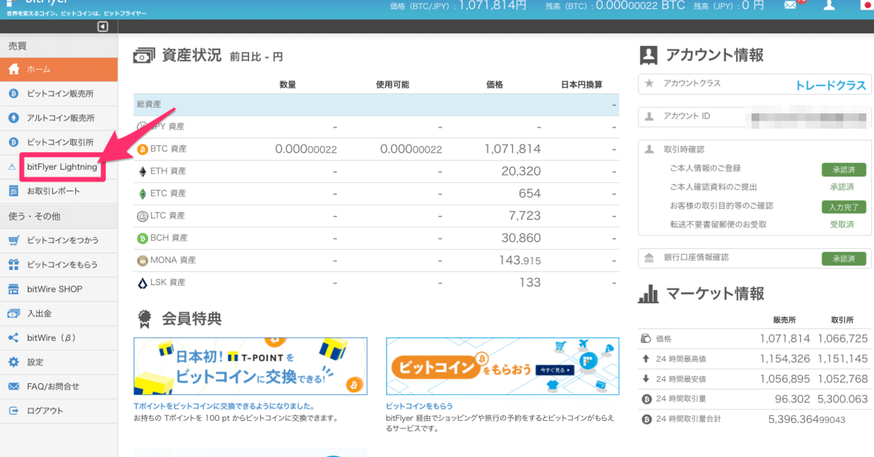Click the MONA 資産 coin icon

pyautogui.click(x=142, y=261)
